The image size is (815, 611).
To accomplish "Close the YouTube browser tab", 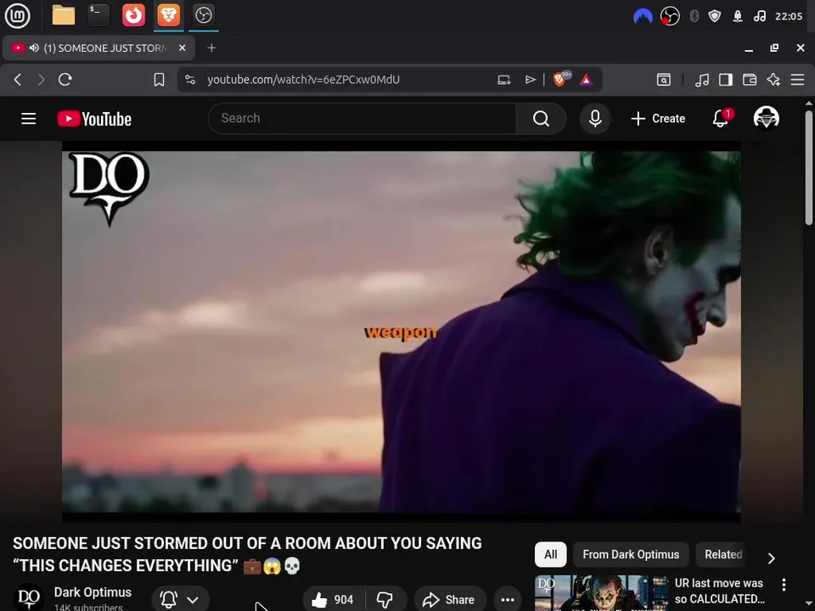I will (182, 48).
